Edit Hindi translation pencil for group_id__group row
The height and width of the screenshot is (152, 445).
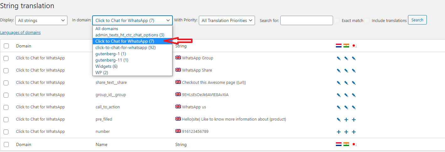(346, 95)
